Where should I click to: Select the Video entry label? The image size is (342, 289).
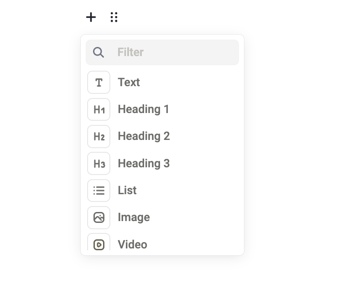pos(132,244)
